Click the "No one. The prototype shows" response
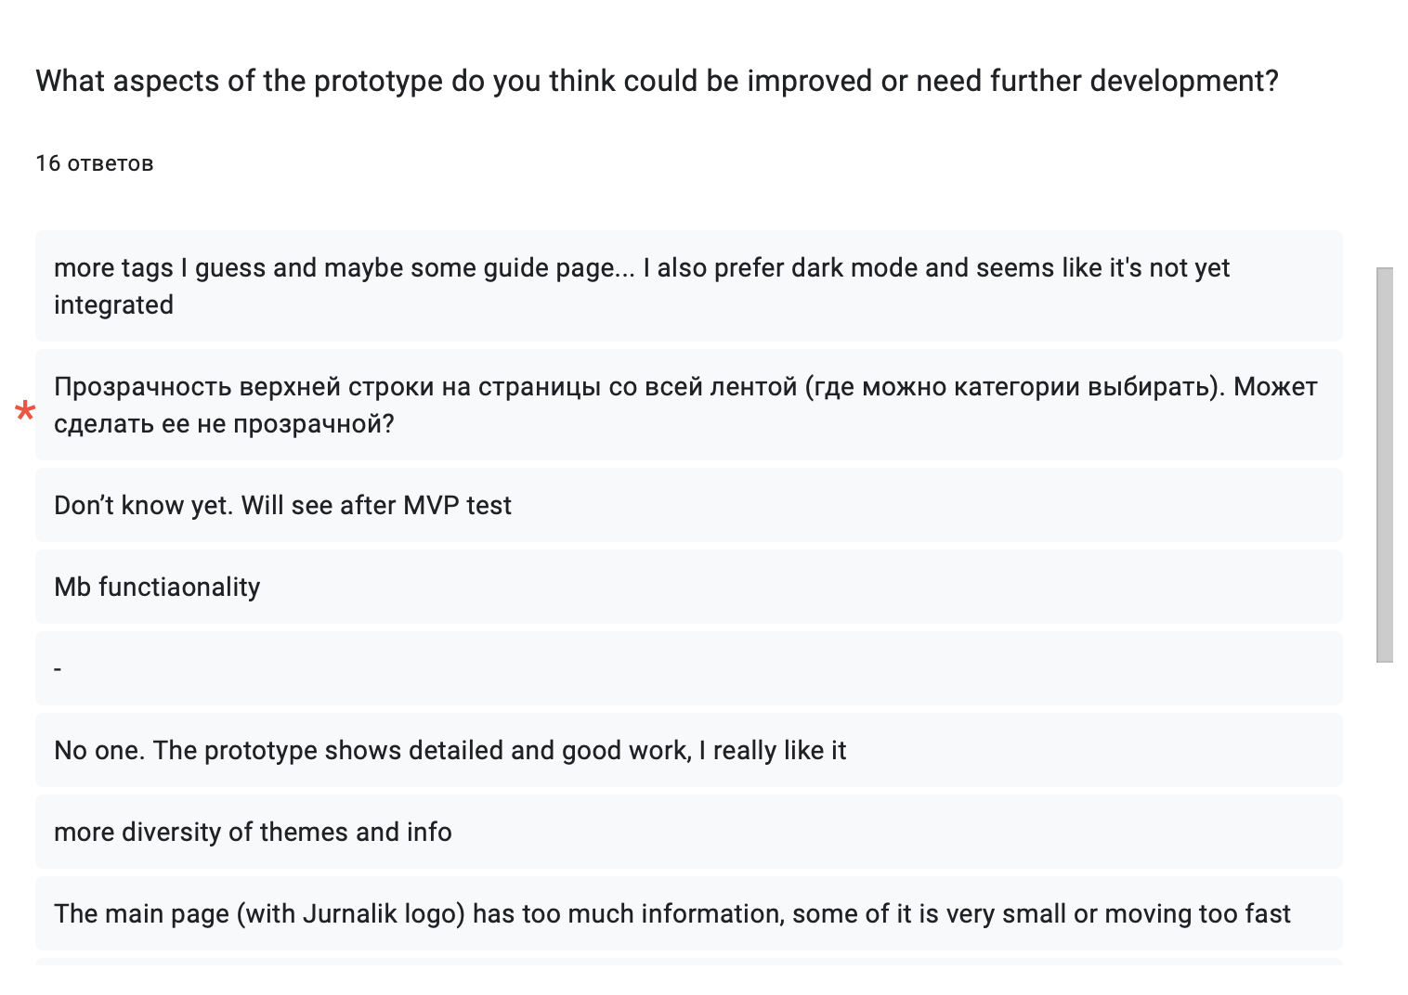 click(450, 750)
